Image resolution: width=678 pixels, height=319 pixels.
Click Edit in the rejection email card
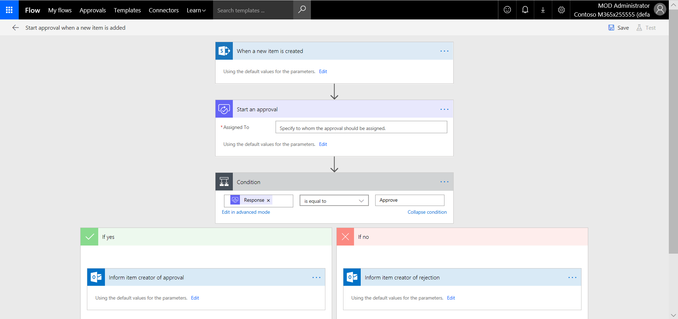click(x=451, y=298)
